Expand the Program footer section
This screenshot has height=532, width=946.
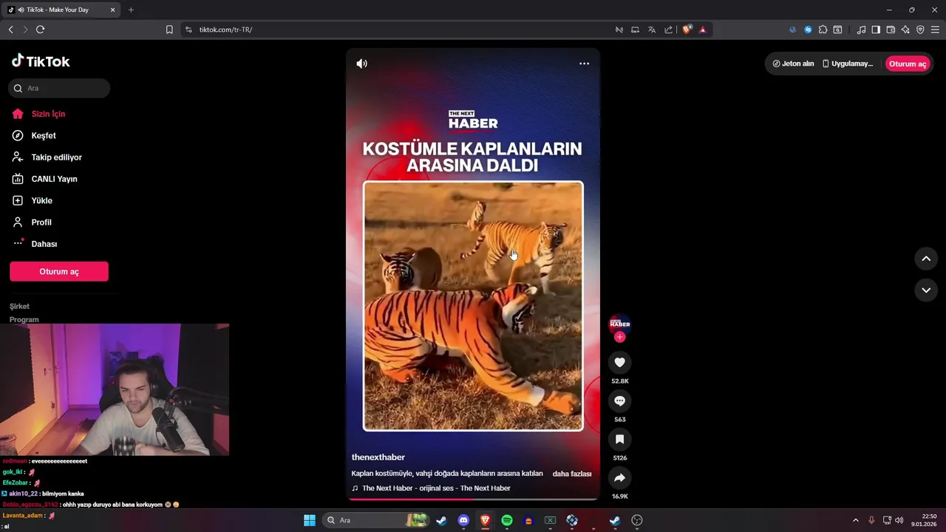pos(24,320)
